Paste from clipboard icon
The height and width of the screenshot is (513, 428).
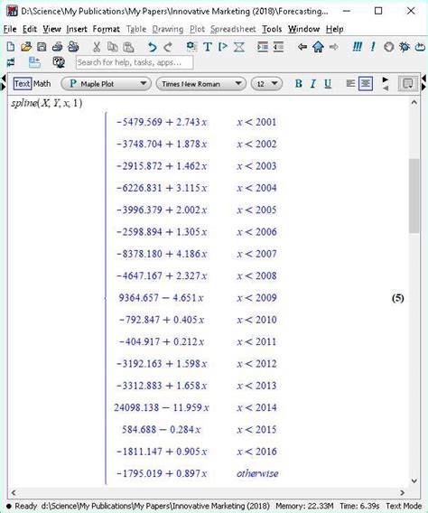click(x=128, y=47)
